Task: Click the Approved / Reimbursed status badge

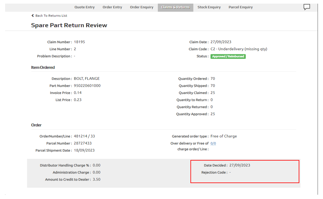Action: tap(228, 56)
